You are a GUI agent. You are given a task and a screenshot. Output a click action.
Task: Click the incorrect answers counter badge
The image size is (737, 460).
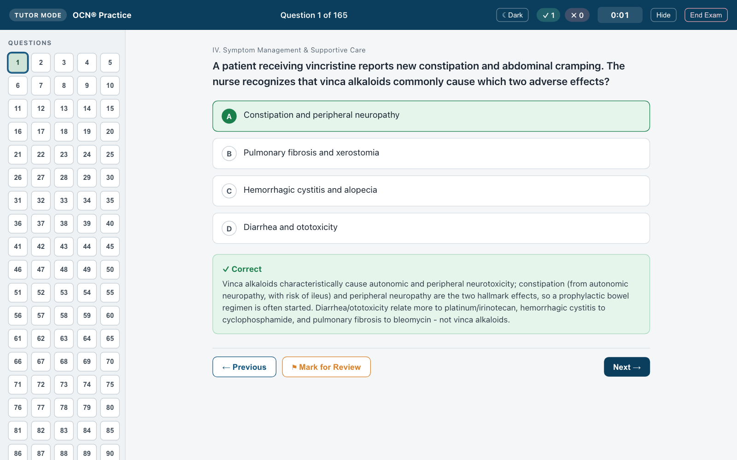(577, 15)
